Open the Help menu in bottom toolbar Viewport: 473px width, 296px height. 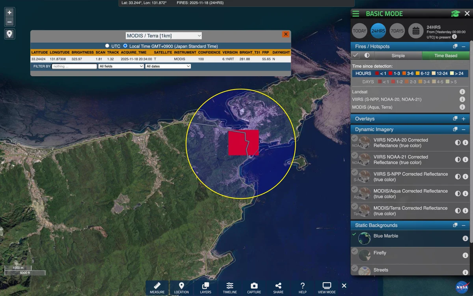[302, 288]
